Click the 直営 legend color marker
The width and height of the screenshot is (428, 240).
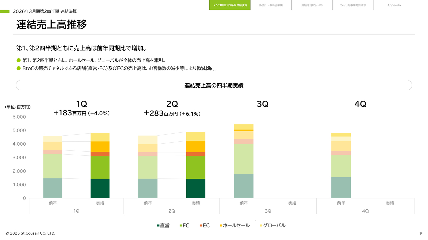(x=158, y=226)
